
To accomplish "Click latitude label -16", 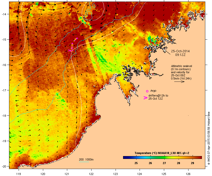I will pos(4,65).
